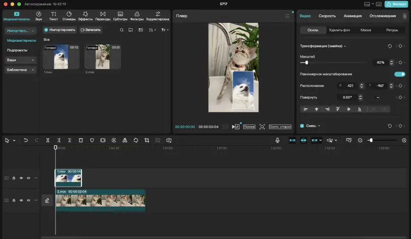This screenshot has height=239, width=411.
Task: Expand the Ваши sidebar section
Action: (20, 60)
